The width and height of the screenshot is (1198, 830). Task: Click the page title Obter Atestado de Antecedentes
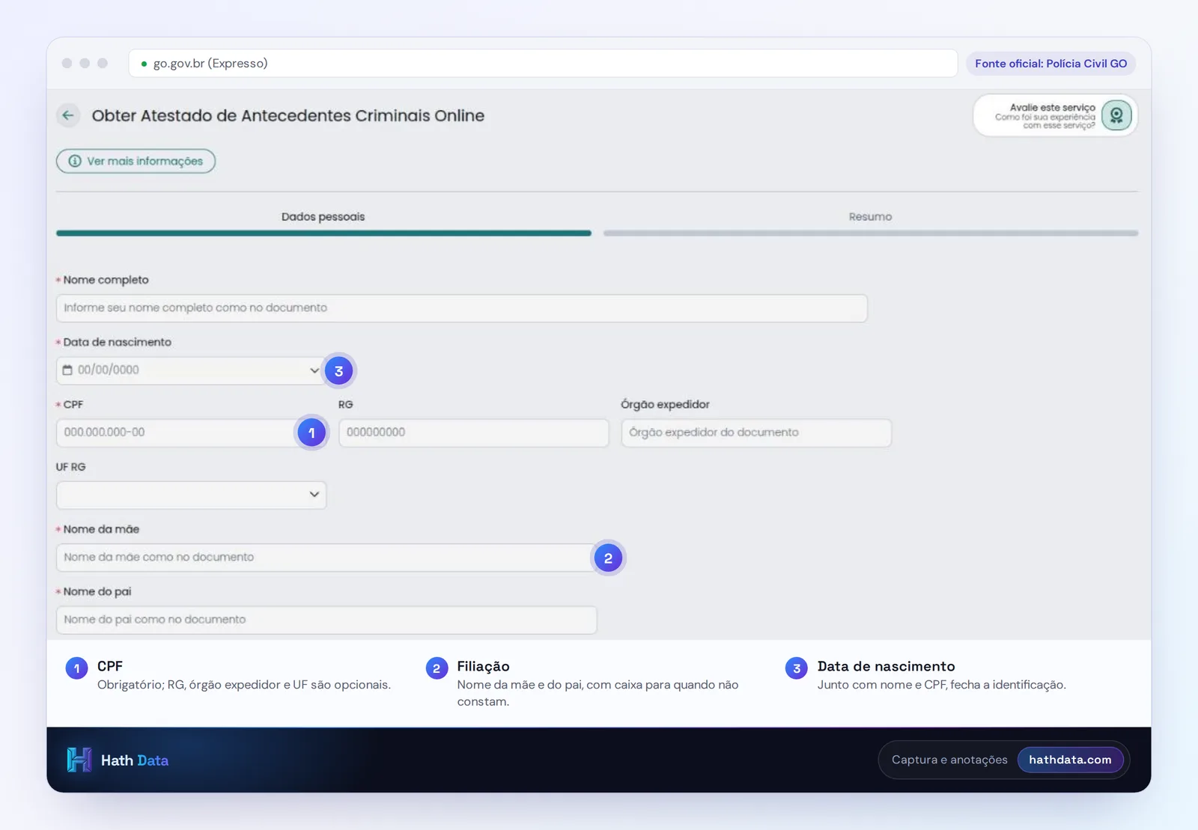pyautogui.click(x=288, y=115)
